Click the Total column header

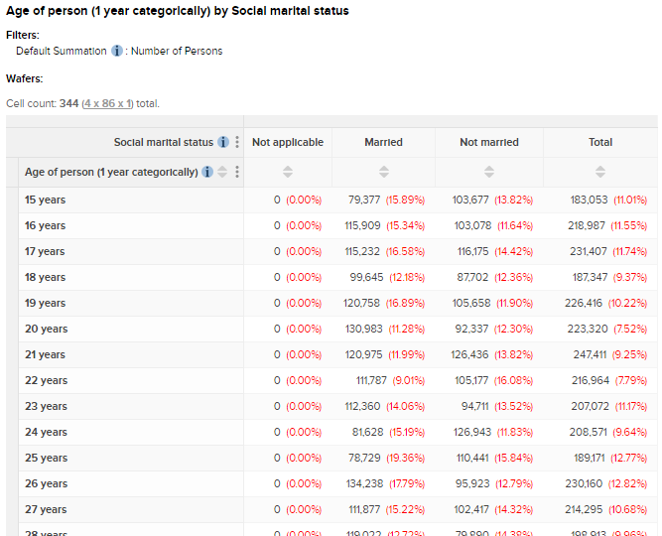tap(600, 142)
